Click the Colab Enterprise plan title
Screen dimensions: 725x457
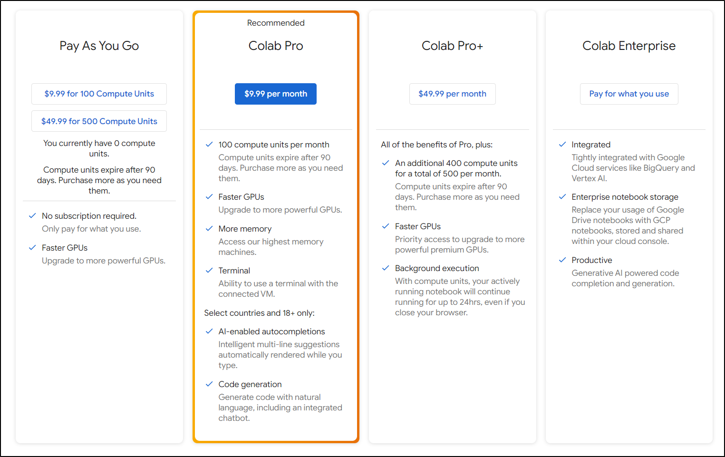click(x=629, y=46)
